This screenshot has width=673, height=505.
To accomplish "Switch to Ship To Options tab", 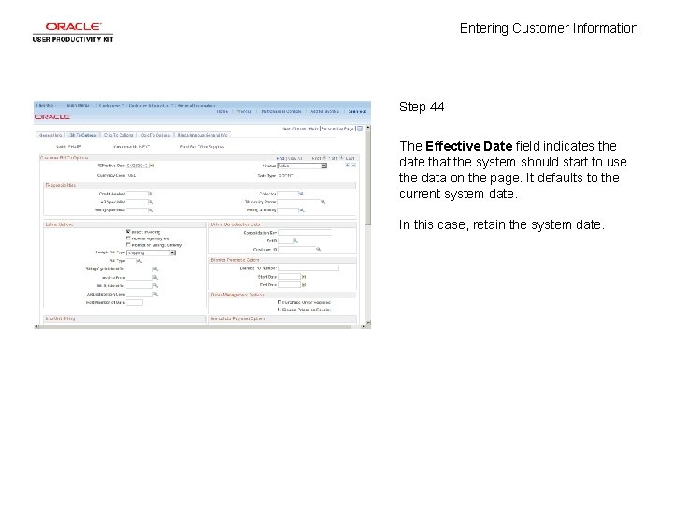I will click(119, 135).
